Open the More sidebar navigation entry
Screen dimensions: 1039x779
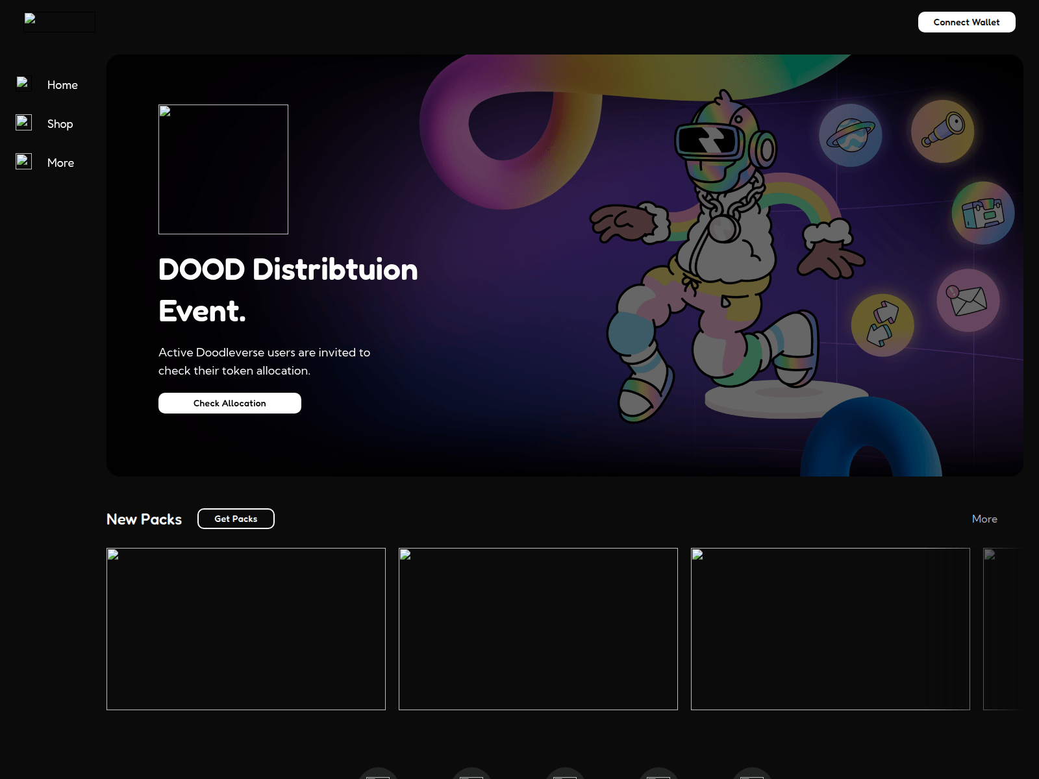[x=60, y=162]
